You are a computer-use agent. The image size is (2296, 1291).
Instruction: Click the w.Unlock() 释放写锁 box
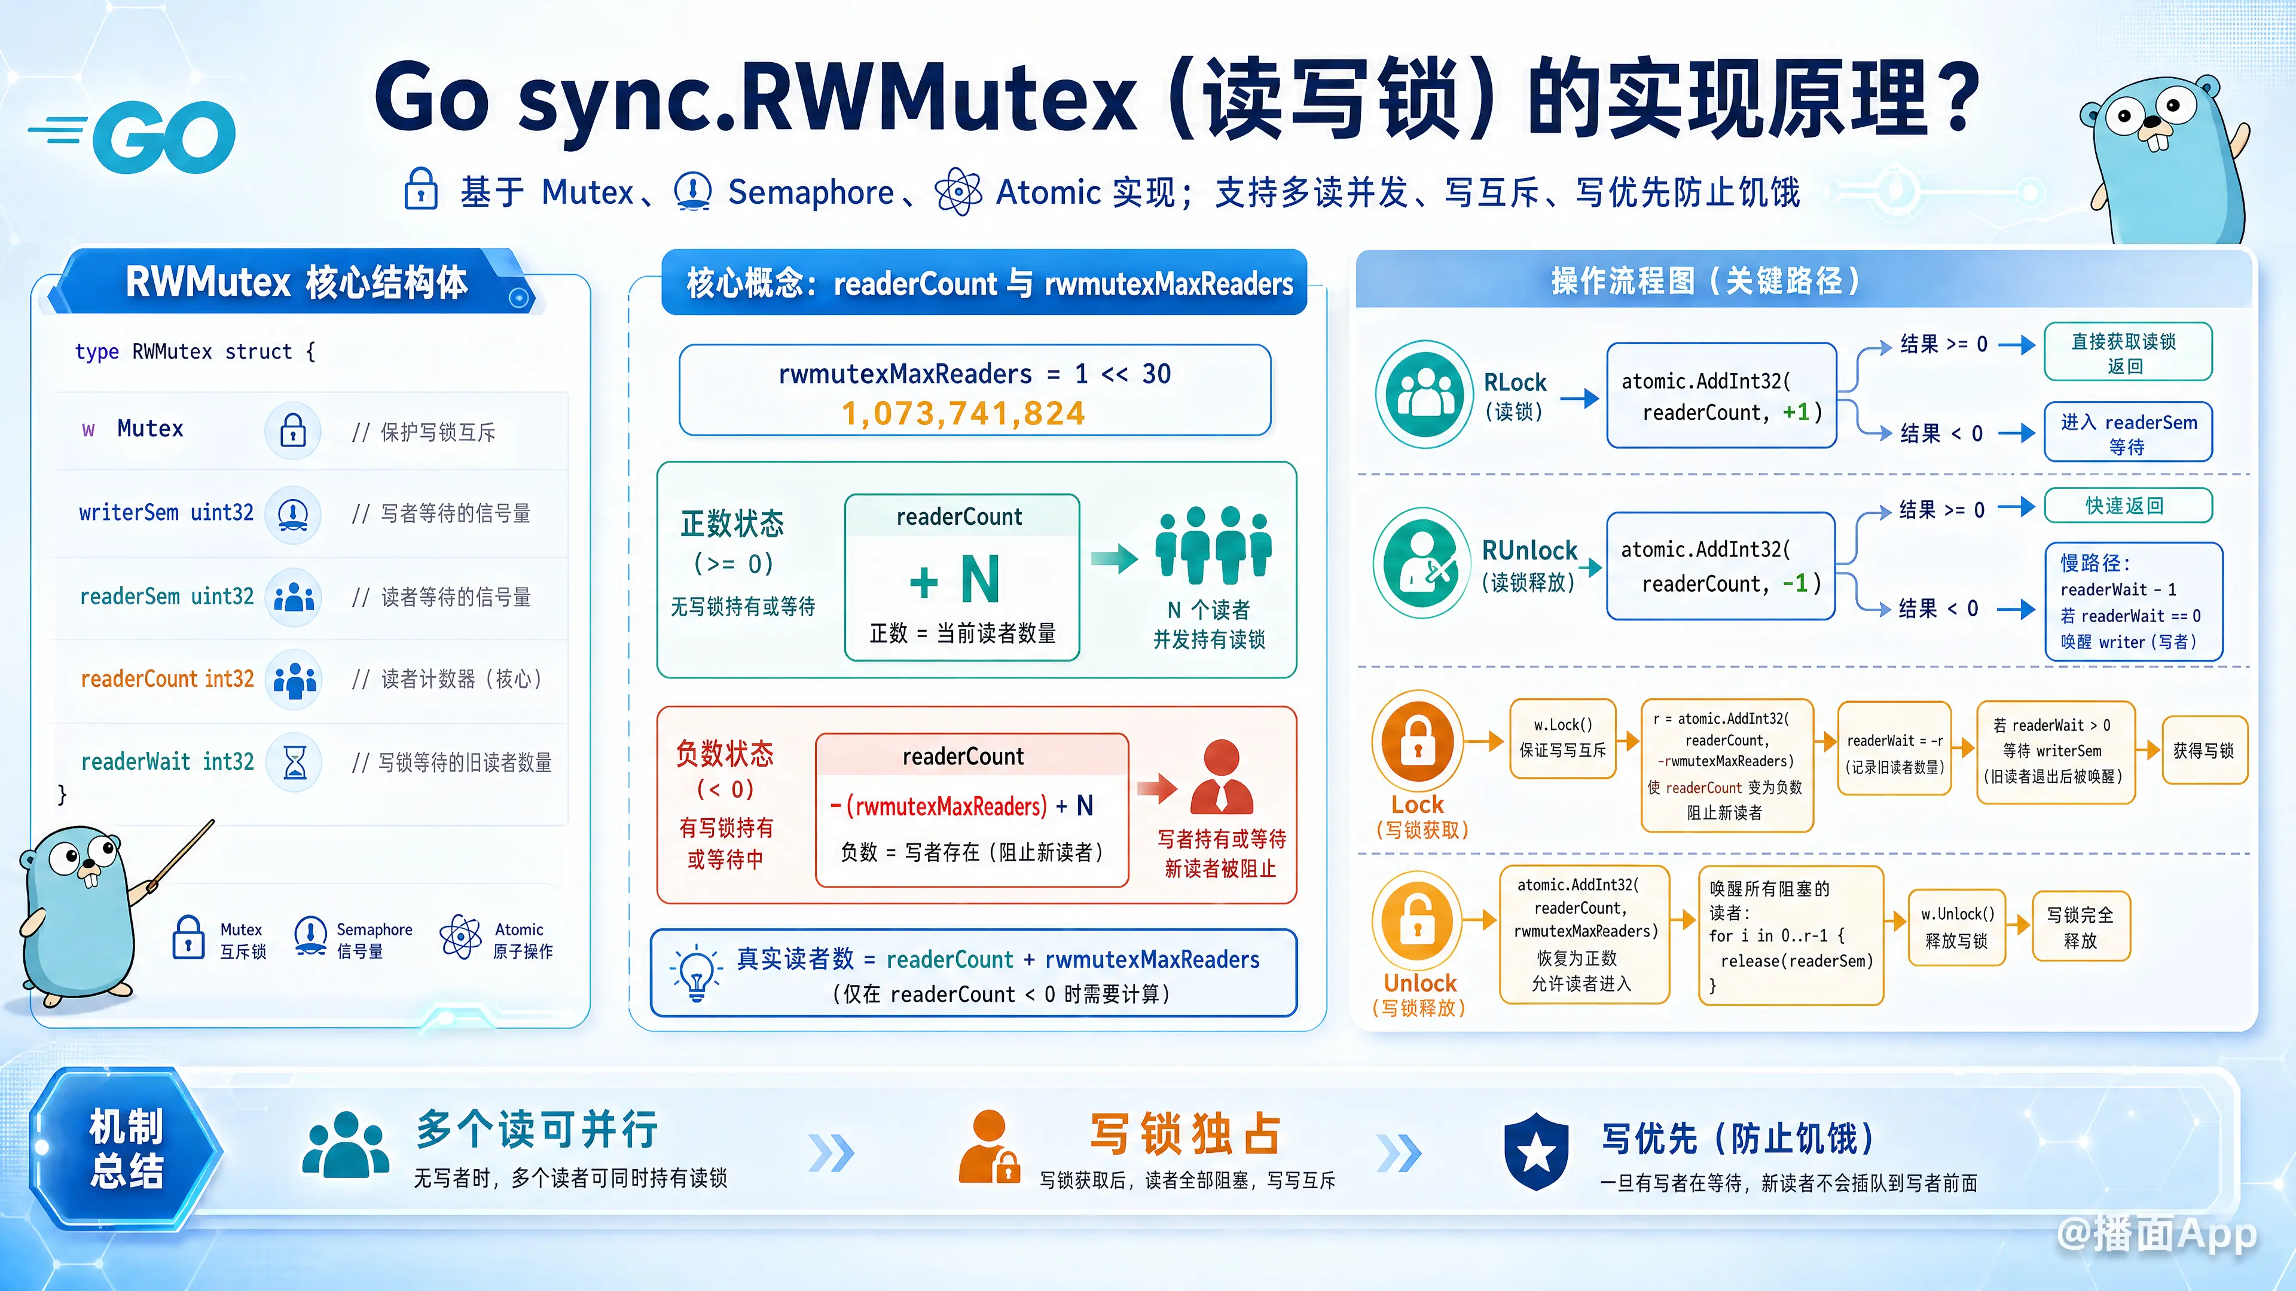[x=1958, y=928]
